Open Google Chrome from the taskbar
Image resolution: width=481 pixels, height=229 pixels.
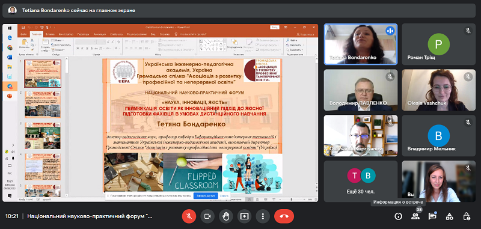pyautogui.click(x=10, y=47)
